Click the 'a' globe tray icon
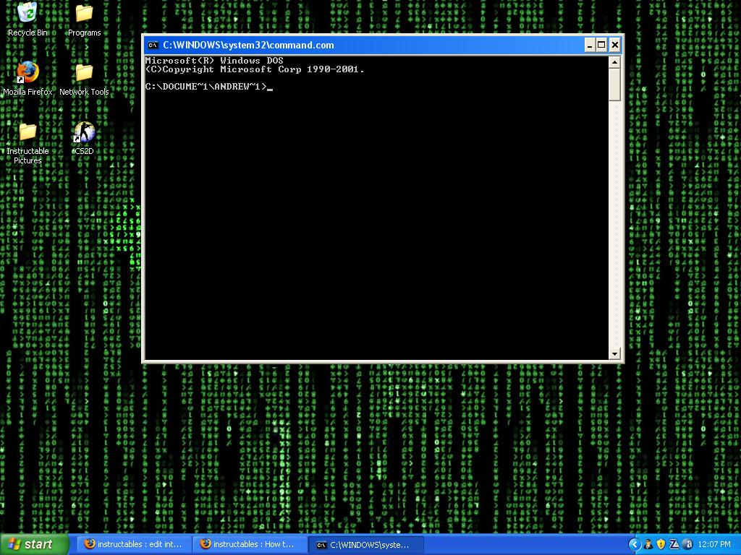The image size is (741, 555). (x=687, y=545)
